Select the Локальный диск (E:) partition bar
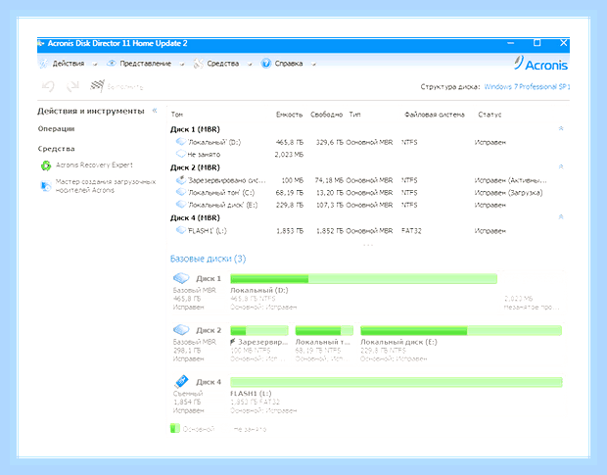This screenshot has width=607, height=475. click(x=461, y=330)
